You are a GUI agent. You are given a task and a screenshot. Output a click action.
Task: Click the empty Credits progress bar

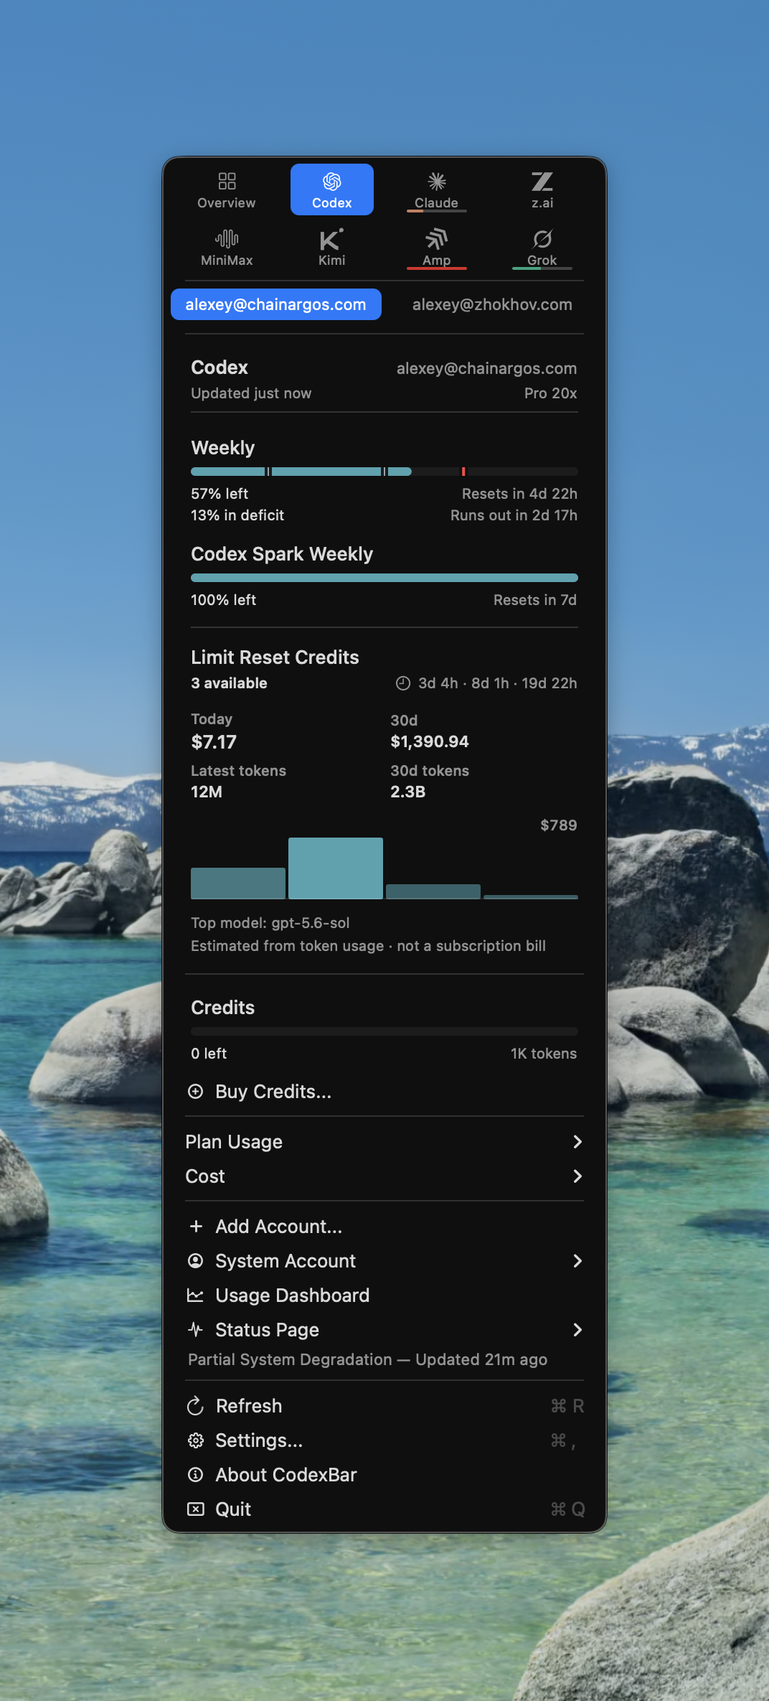pyautogui.click(x=384, y=1031)
